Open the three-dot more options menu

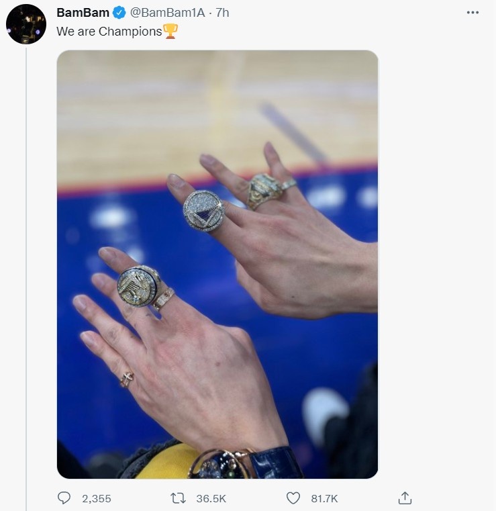473,12
